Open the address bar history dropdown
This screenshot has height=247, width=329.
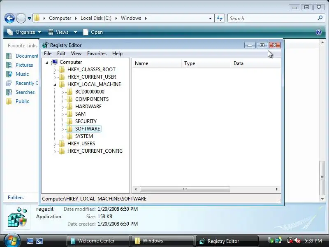coord(210,19)
